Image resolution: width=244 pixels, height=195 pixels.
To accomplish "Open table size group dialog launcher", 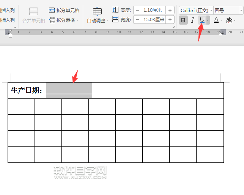I will pyautogui.click(x=173, y=27).
